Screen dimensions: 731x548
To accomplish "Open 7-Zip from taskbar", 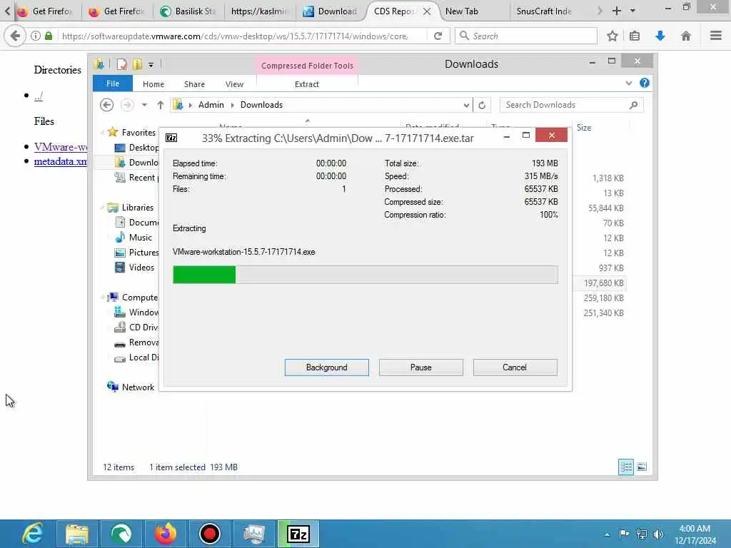I will point(298,534).
